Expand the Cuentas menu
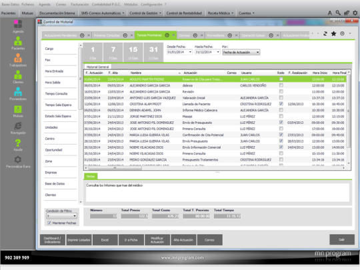This screenshot has width=360, height=270. pyautogui.click(x=247, y=13)
